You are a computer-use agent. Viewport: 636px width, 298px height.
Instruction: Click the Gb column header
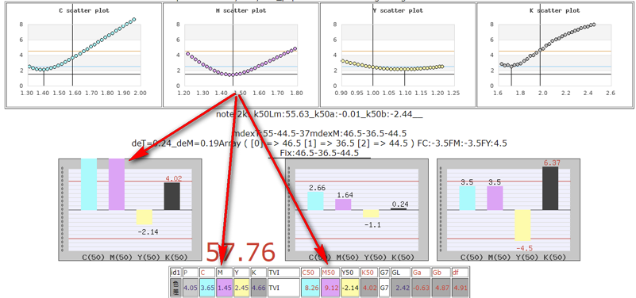(440, 273)
